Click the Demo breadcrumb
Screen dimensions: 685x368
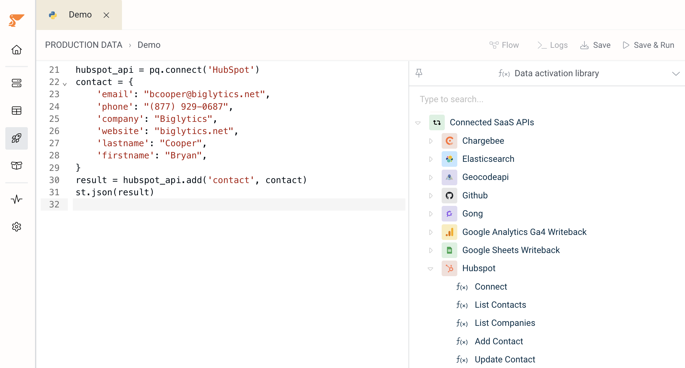[x=149, y=45]
